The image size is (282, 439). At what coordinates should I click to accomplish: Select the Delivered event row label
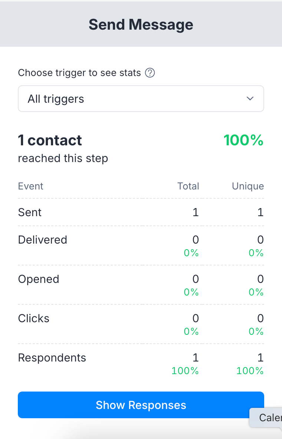point(43,240)
